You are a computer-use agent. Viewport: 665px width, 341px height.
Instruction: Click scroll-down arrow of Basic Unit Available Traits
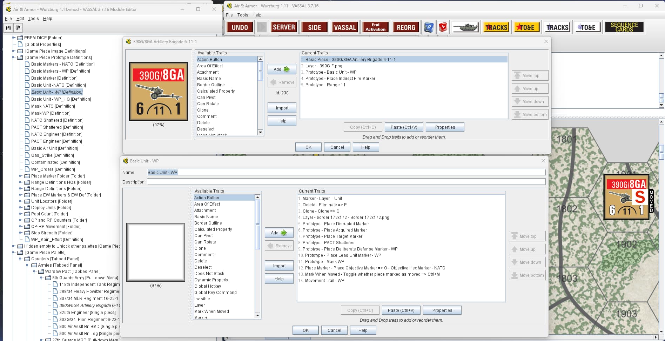click(257, 315)
